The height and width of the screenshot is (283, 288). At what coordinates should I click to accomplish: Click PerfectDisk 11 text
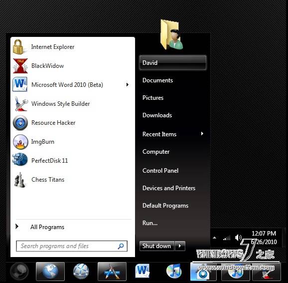pyautogui.click(x=50, y=161)
